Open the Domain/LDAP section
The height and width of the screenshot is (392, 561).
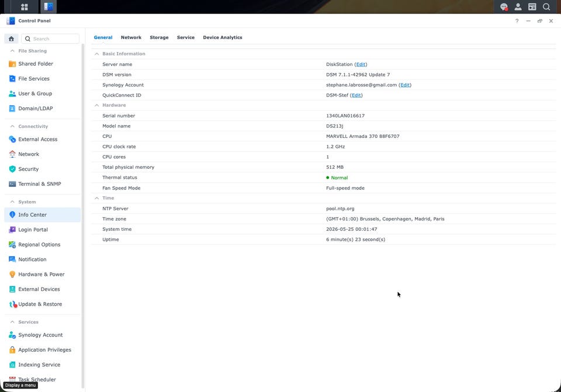[x=43, y=109]
